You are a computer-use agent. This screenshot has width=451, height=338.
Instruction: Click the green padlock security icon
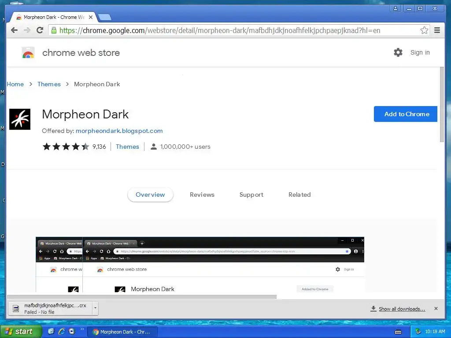pos(54,30)
